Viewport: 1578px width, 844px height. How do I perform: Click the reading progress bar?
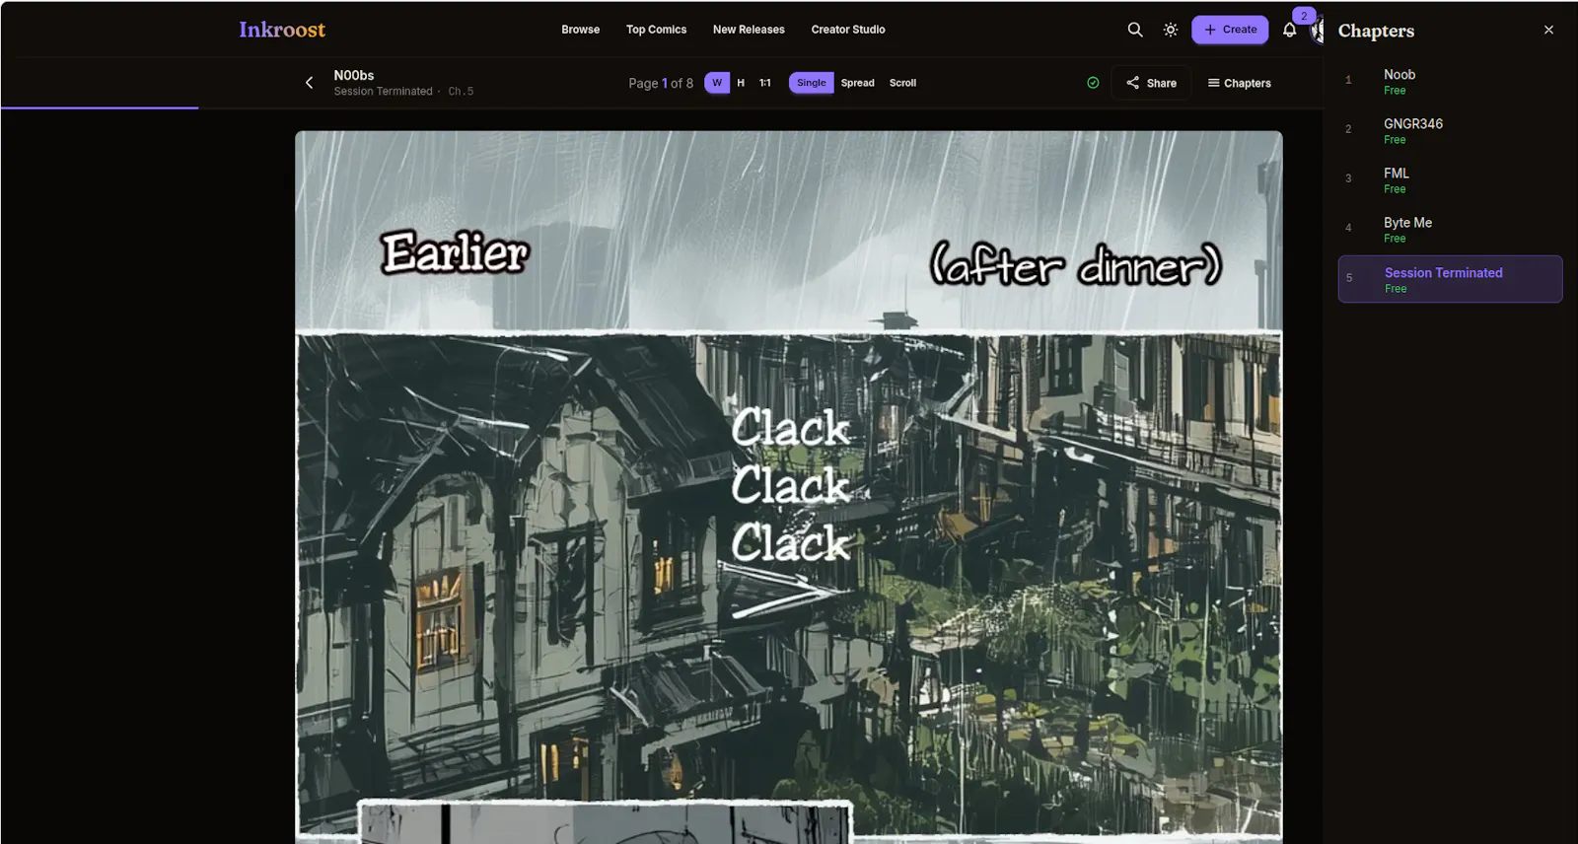click(x=662, y=107)
